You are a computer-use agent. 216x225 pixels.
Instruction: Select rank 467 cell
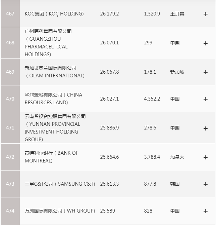point(10,14)
